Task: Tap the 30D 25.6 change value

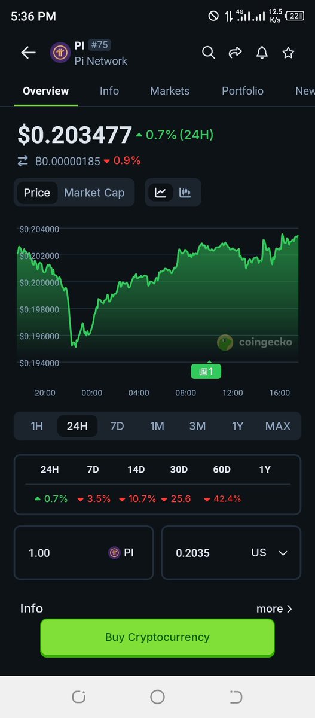Action: tap(176, 498)
